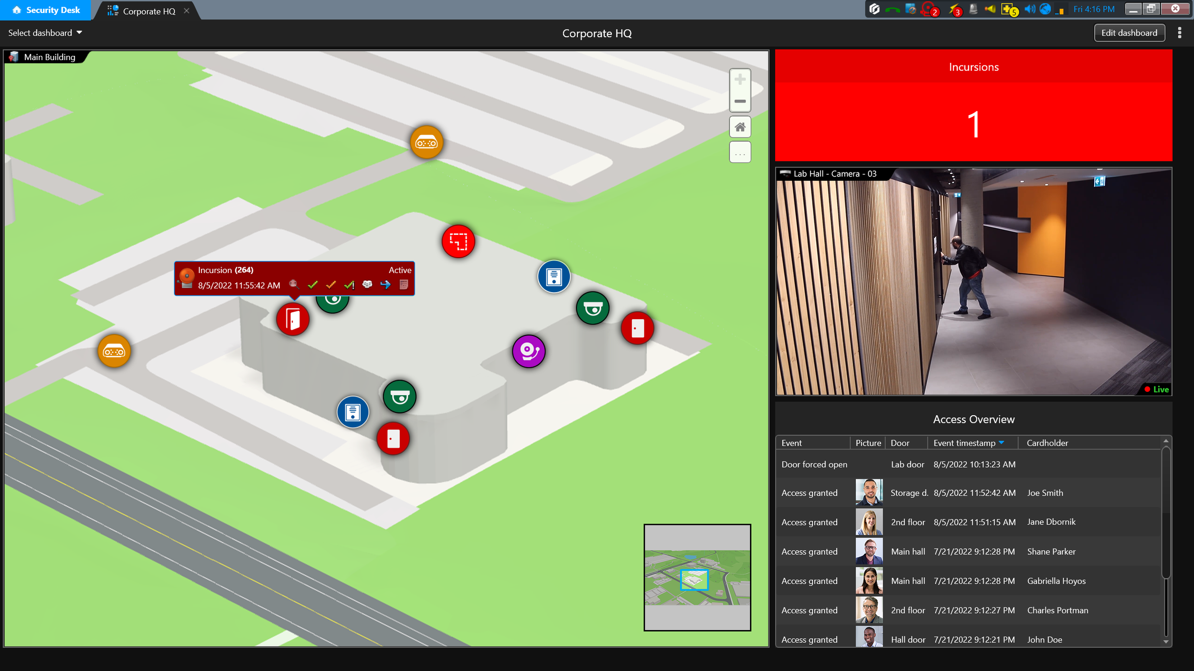Click the purple alarm siren icon on map
The height and width of the screenshot is (671, 1194).
click(x=529, y=352)
